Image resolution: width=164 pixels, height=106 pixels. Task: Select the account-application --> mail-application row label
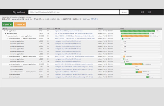tap(23, 72)
